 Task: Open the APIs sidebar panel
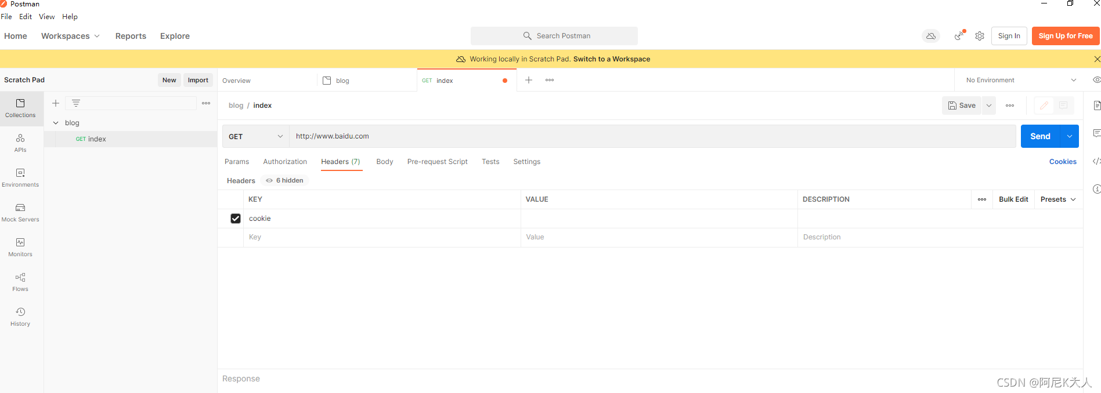pos(20,143)
